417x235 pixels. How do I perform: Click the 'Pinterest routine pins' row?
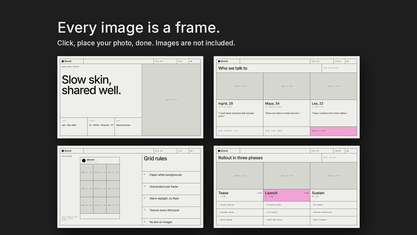334,212
